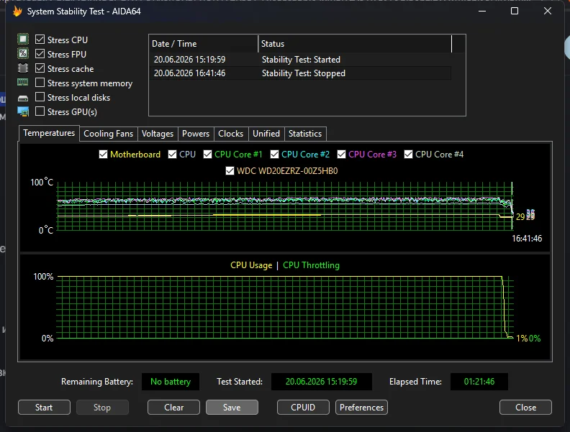The image size is (570, 432).
Task: Open the Unified tab
Action: tap(266, 134)
